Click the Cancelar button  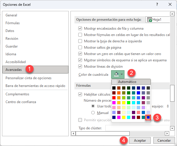[x=164, y=140]
